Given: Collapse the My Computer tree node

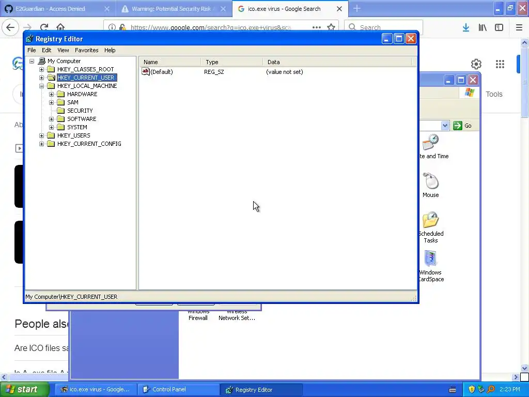Looking at the screenshot, I should tap(32, 61).
